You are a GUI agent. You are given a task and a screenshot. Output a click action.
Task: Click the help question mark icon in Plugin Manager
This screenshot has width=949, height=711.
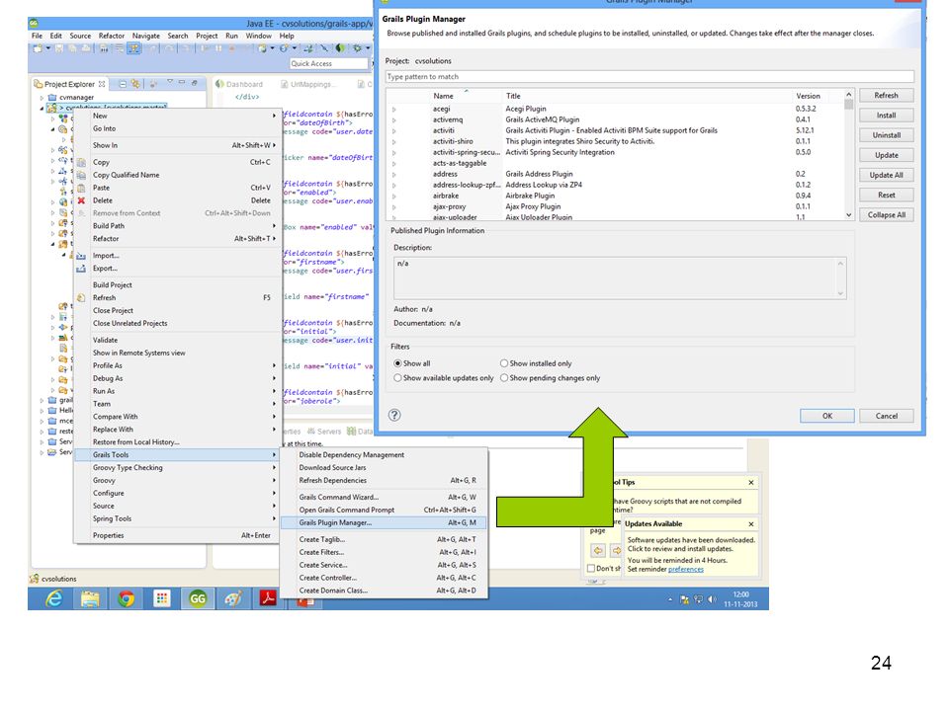[x=394, y=416]
